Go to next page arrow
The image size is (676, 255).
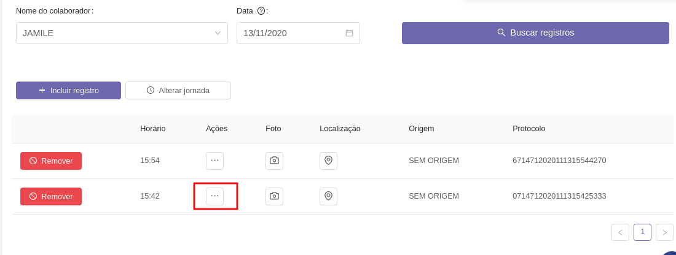[664, 232]
